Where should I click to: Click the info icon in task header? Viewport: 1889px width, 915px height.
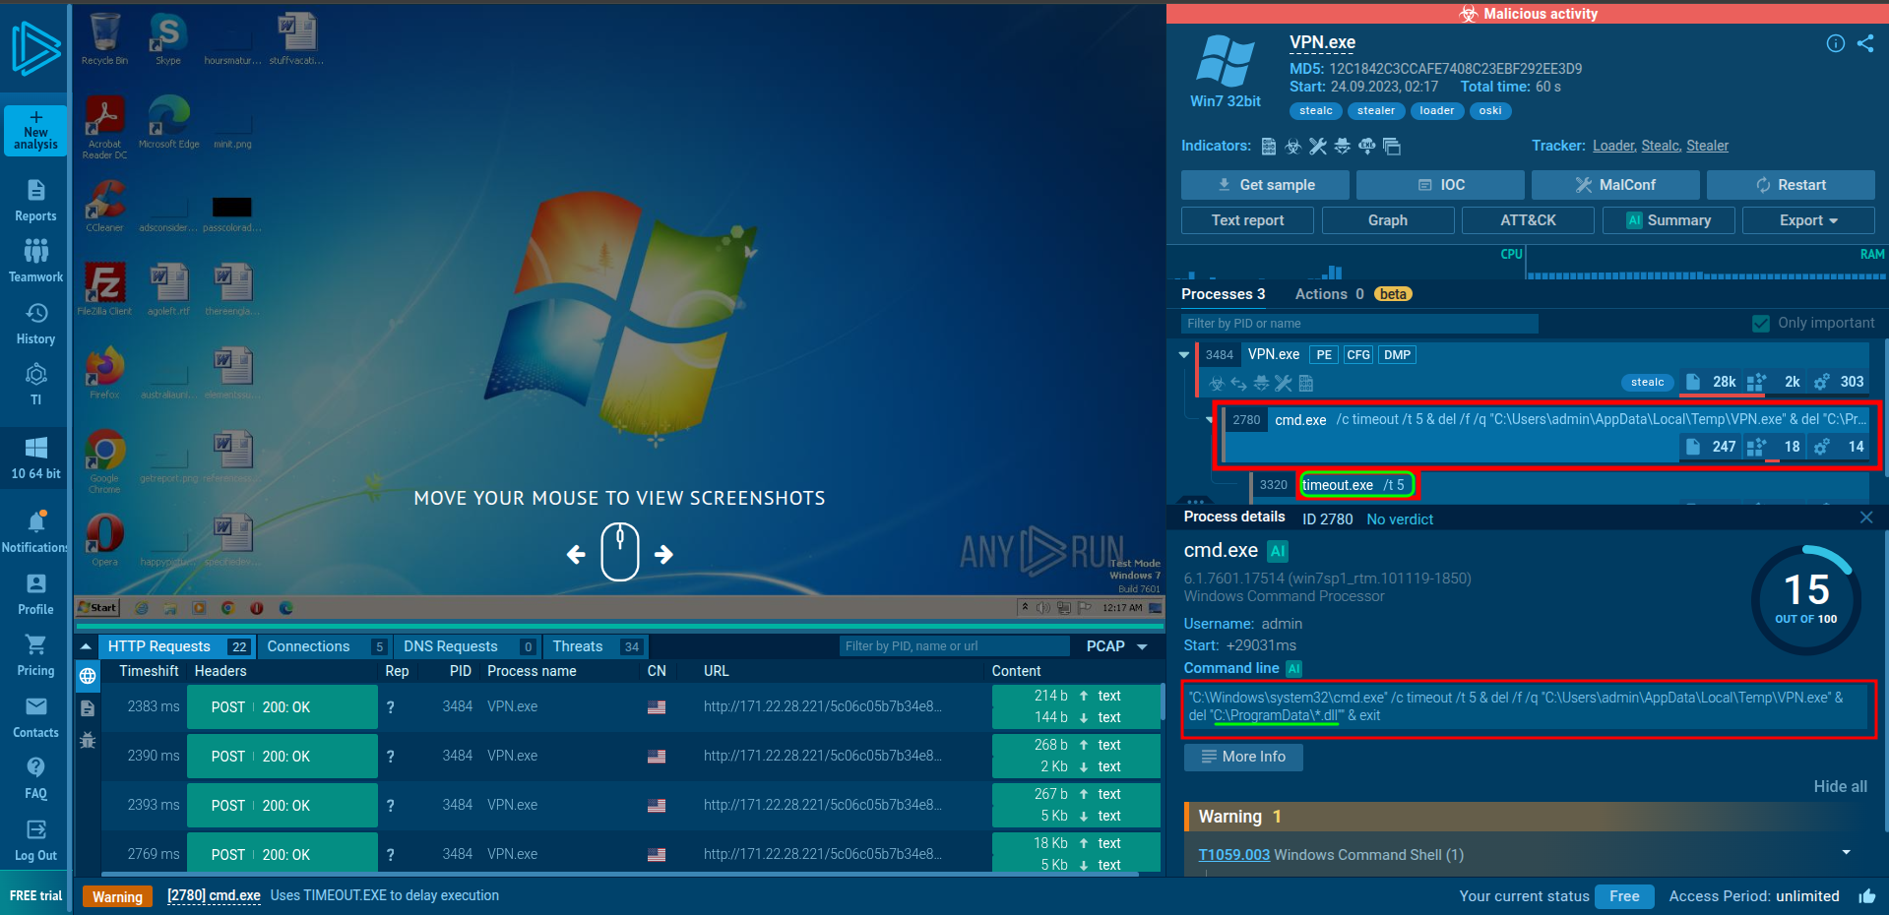[x=1835, y=43]
